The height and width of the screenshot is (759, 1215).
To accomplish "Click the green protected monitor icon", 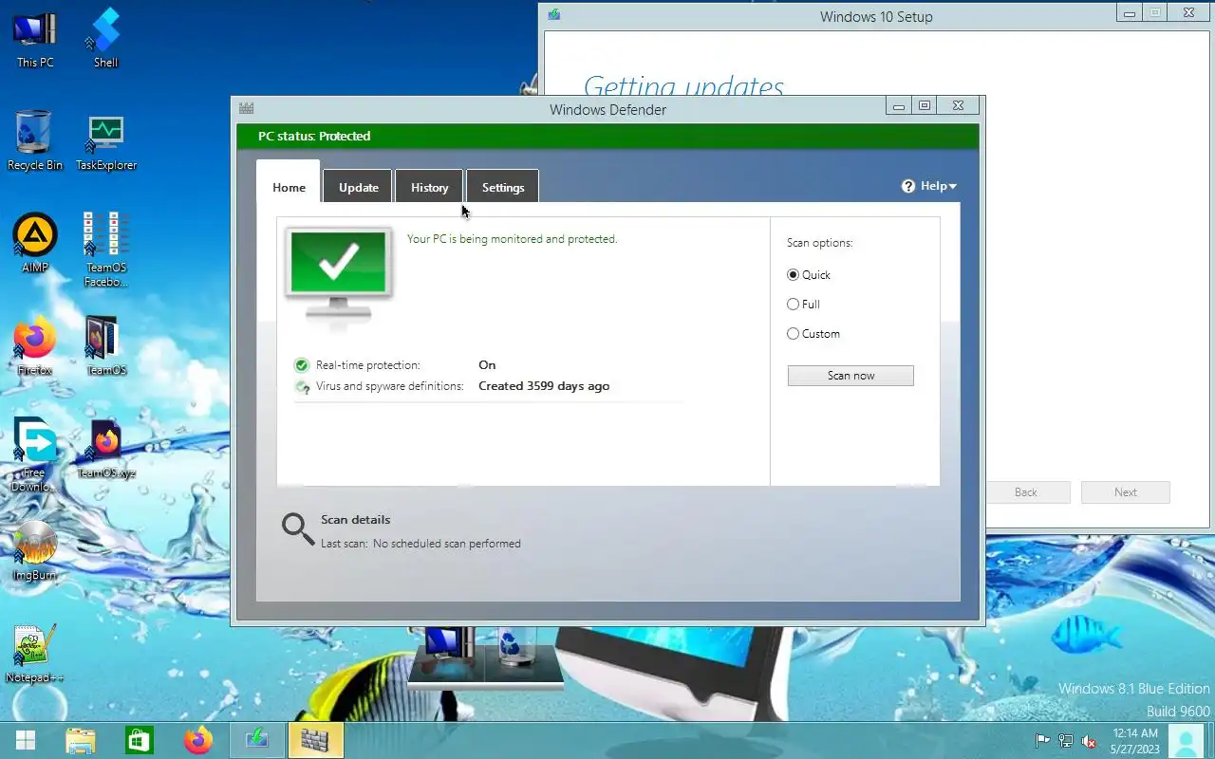I will click(x=339, y=272).
